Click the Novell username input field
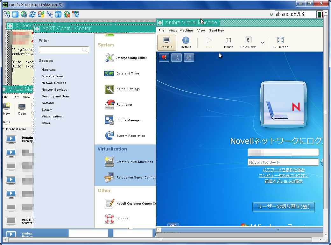331x245 pixels. tap(283, 152)
